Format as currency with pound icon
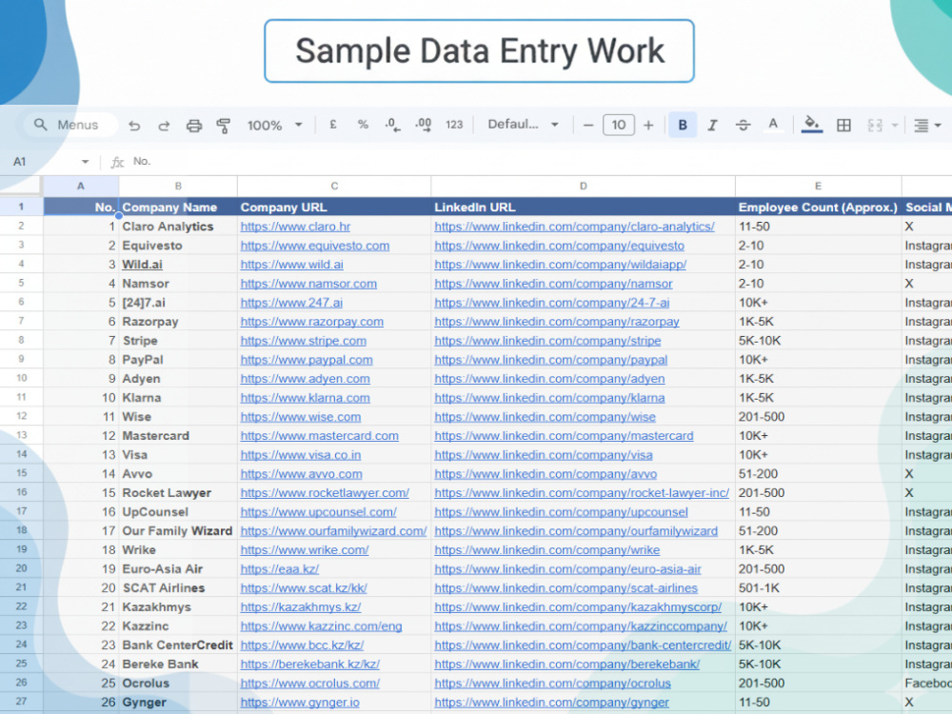Screen dimensions: 952x714 pos(333,125)
